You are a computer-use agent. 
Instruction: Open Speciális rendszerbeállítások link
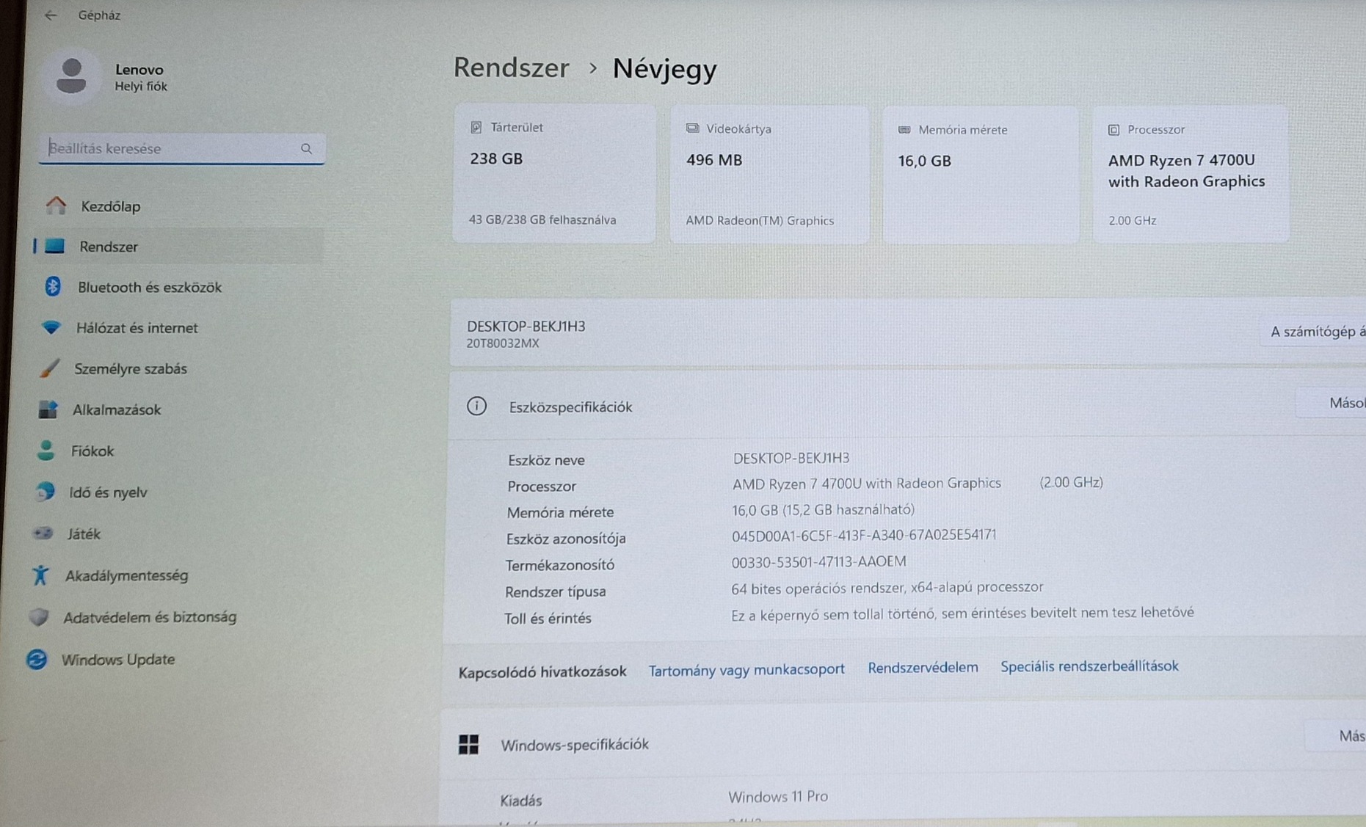click(1089, 666)
